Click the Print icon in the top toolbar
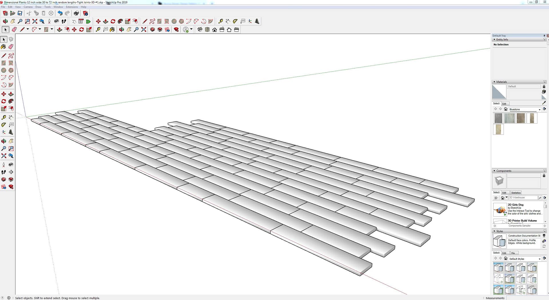549x300 pixels. click(x=76, y=13)
